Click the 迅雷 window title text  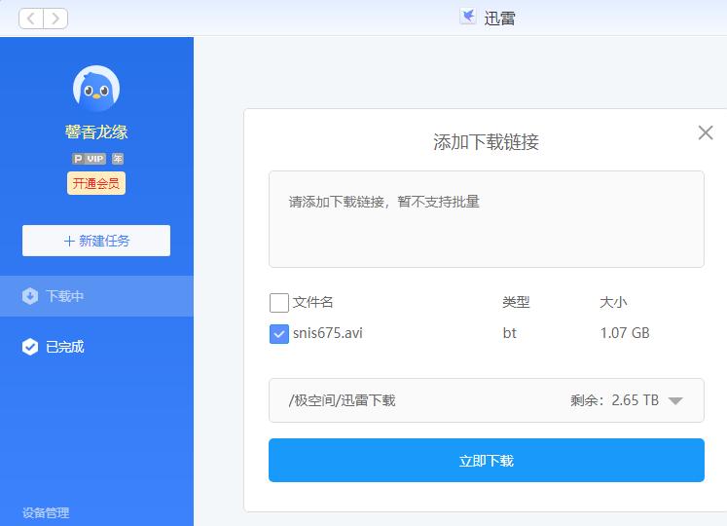pyautogui.click(x=499, y=19)
